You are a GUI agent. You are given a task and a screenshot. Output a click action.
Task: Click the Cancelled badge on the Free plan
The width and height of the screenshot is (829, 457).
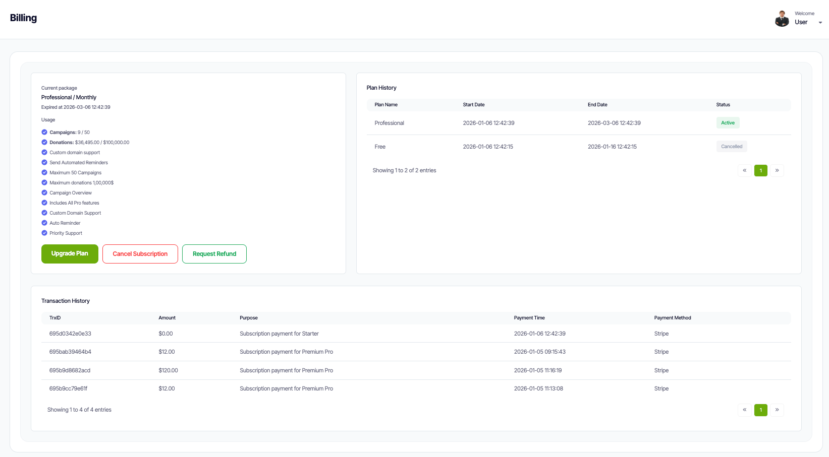(732, 146)
